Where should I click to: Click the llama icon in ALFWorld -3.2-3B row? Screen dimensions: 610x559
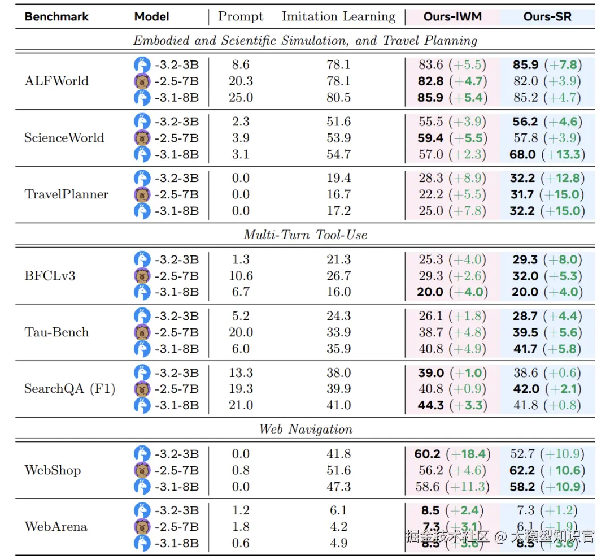click(142, 64)
